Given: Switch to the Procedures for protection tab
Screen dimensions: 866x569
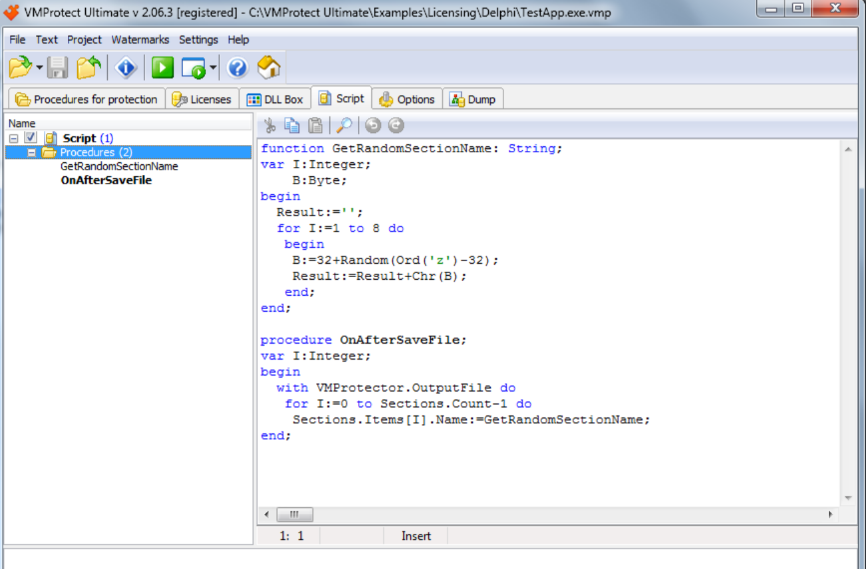Looking at the screenshot, I should pyautogui.click(x=87, y=99).
